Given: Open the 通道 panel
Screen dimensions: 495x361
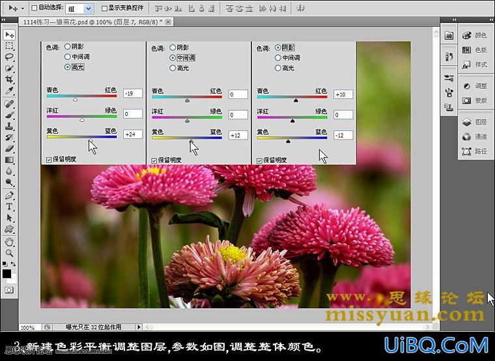Looking at the screenshot, I should tap(475, 136).
